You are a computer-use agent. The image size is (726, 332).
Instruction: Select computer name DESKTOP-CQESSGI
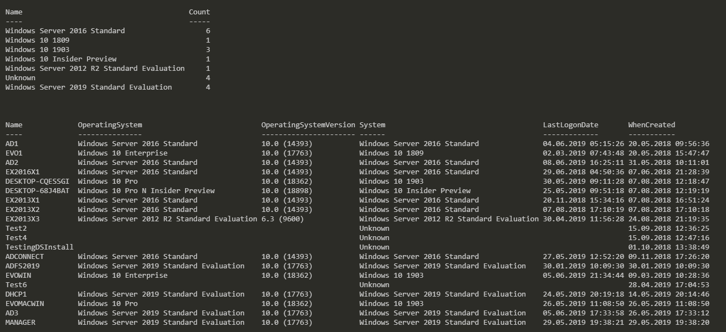(x=38, y=181)
